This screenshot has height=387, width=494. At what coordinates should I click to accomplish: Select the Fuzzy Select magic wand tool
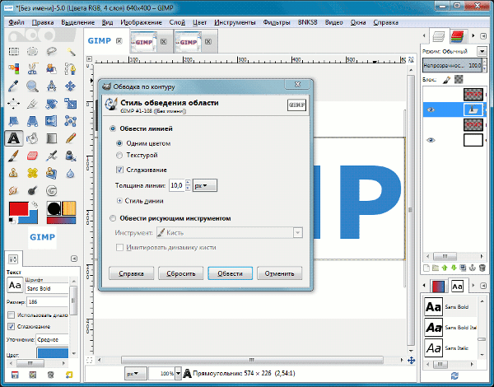70,51
